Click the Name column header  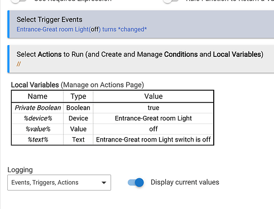tap(37, 96)
